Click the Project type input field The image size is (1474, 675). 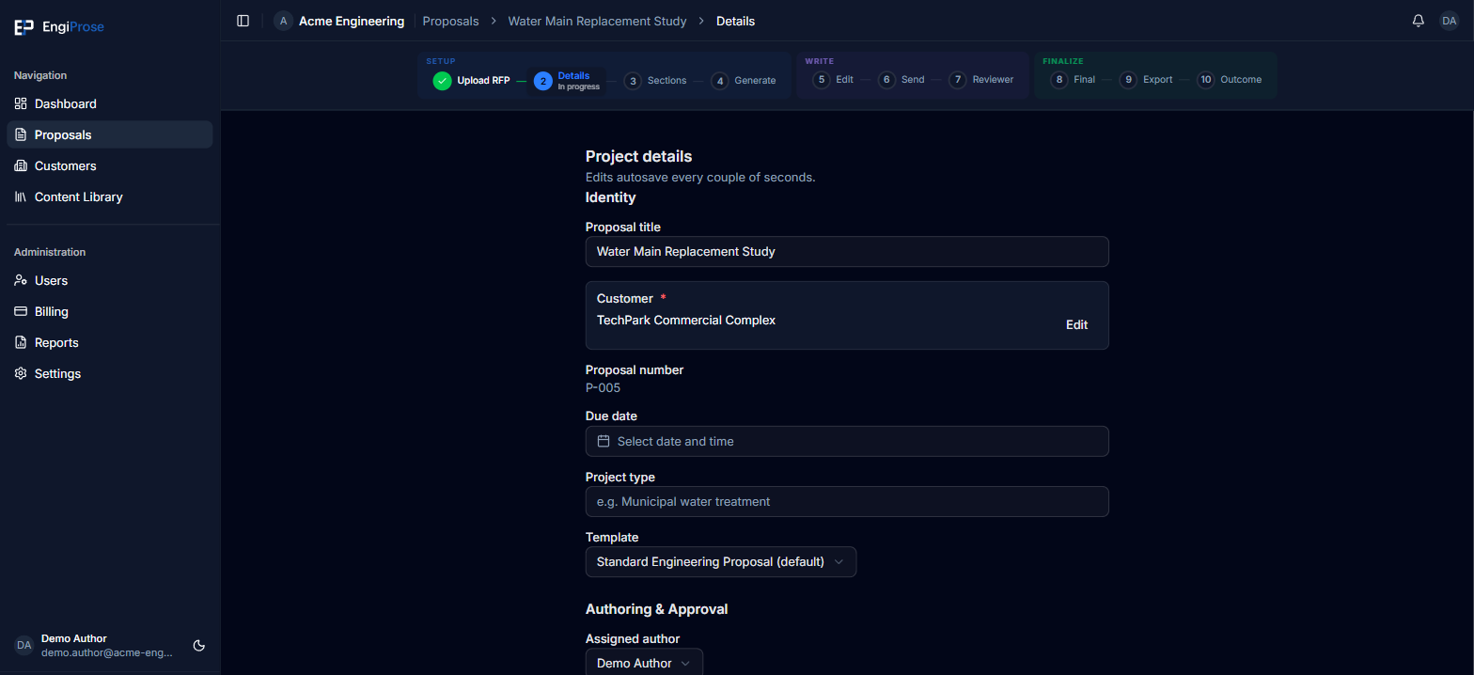847,502
